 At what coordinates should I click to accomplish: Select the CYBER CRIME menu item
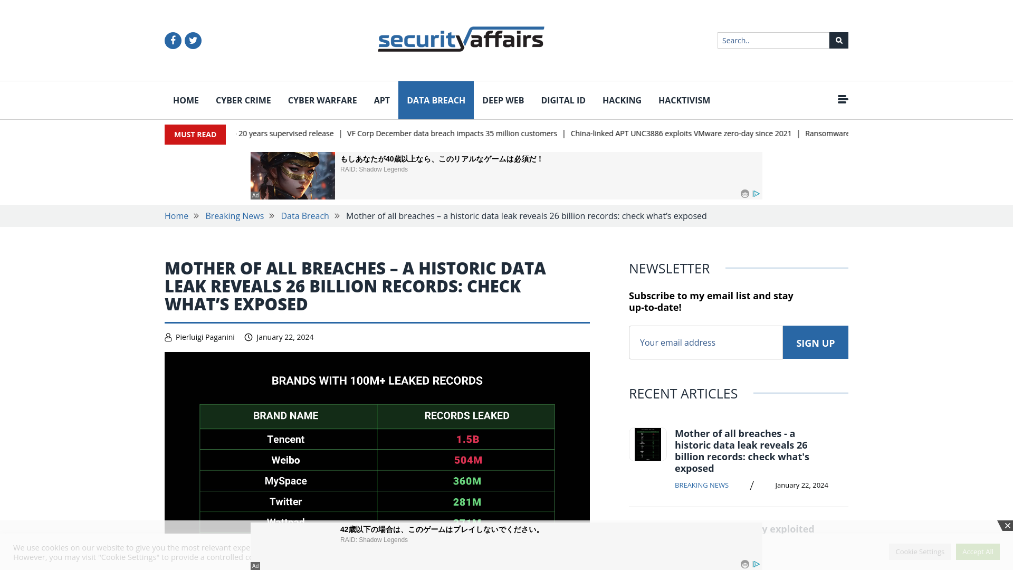(x=243, y=100)
